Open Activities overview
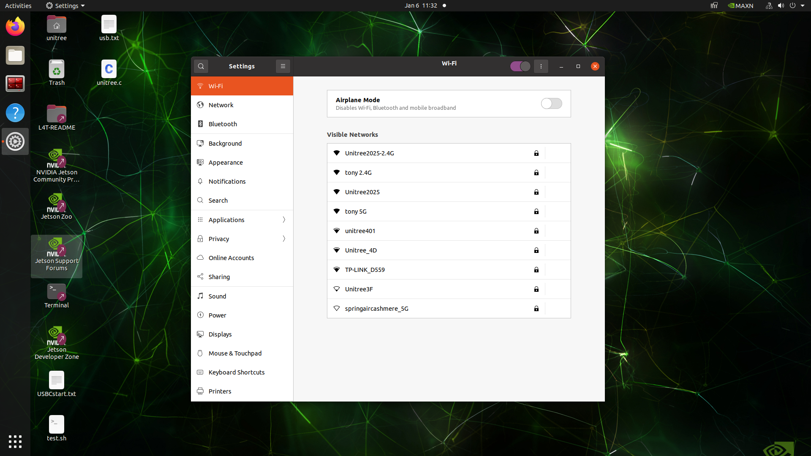Image resolution: width=811 pixels, height=456 pixels. [18, 5]
